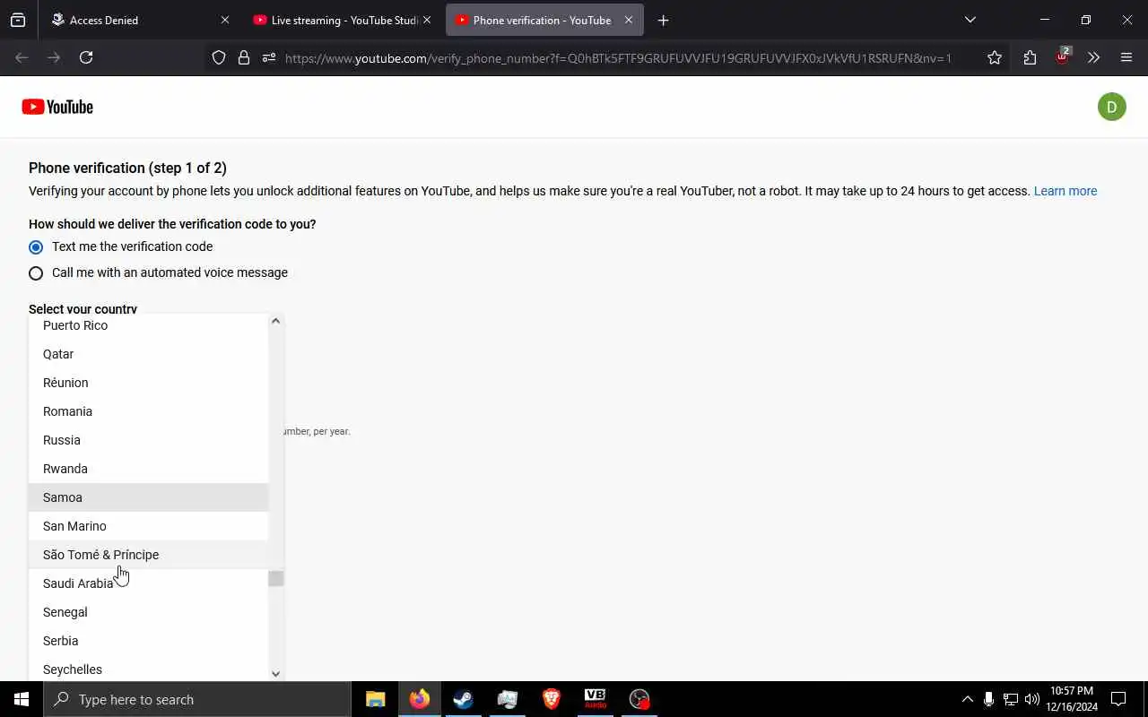Image resolution: width=1148 pixels, height=717 pixels.
Task: Choose Rwanda from country list
Action: 149,469
